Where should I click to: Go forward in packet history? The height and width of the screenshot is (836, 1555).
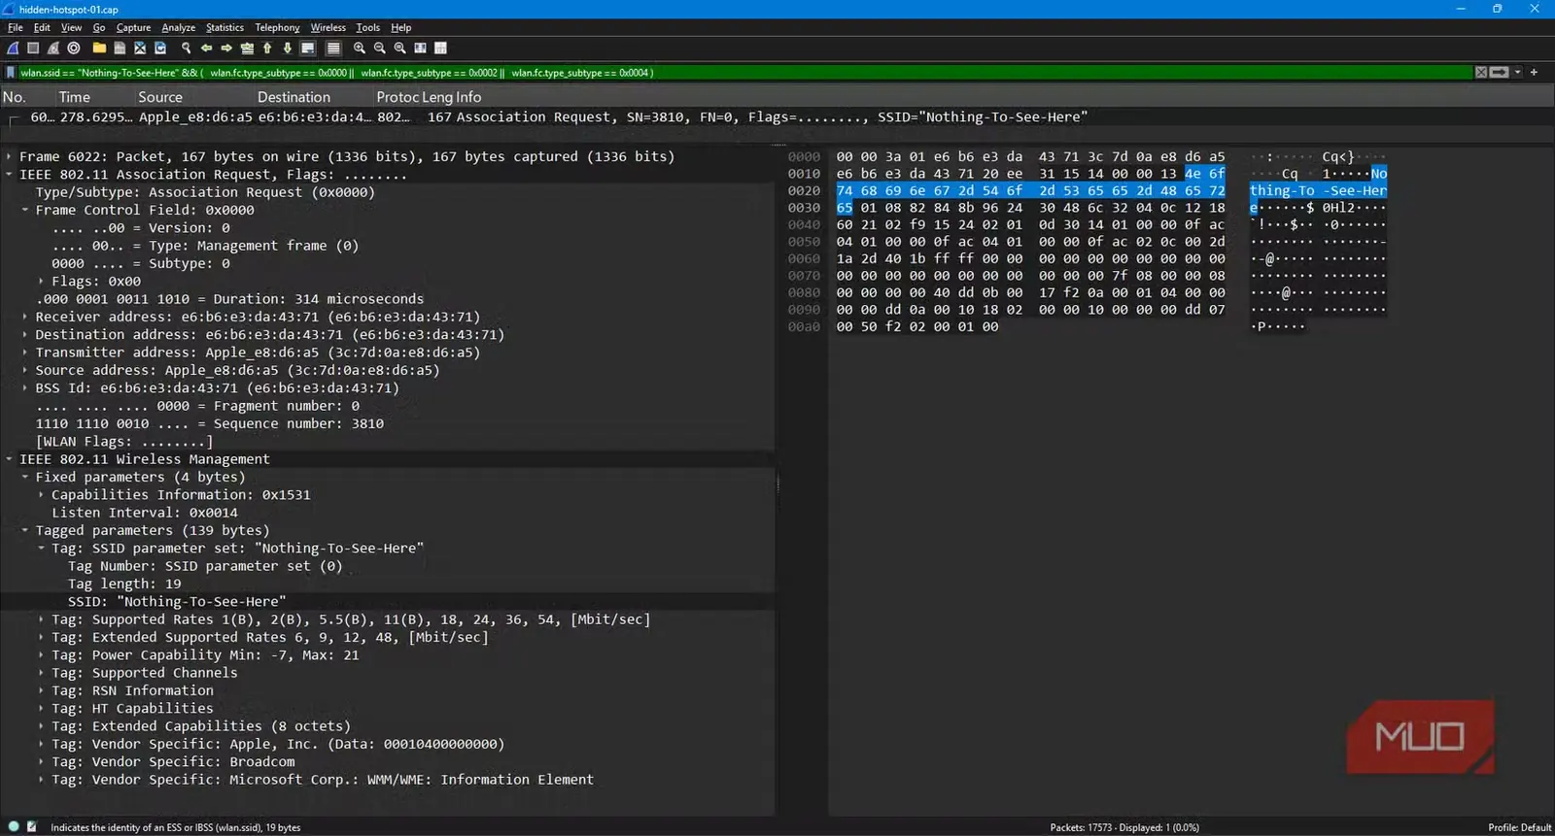click(x=226, y=48)
